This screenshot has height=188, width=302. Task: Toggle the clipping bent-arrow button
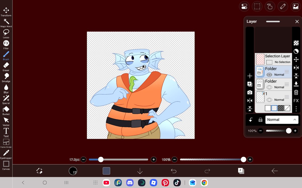[251, 120]
